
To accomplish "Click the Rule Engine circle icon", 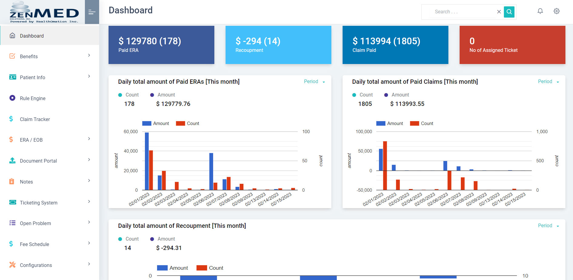I will [x=12, y=98].
